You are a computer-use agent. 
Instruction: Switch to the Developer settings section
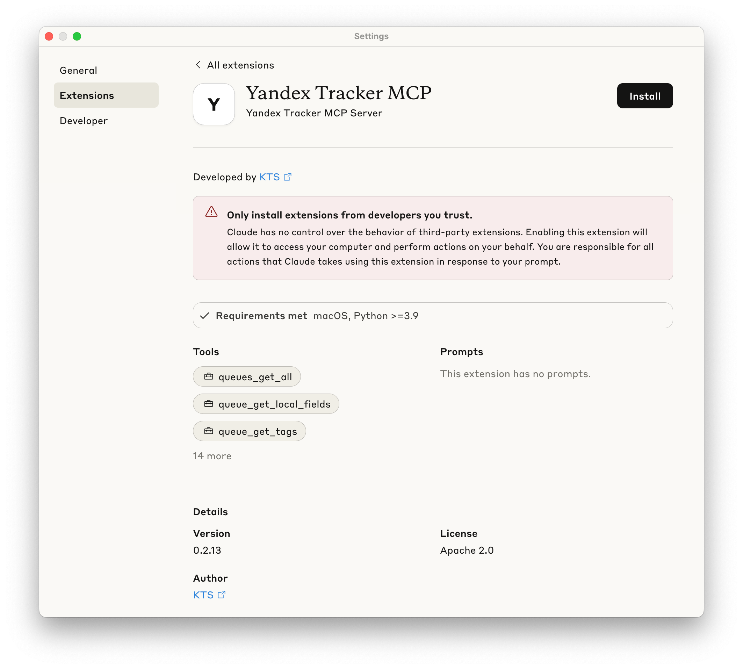(x=84, y=121)
